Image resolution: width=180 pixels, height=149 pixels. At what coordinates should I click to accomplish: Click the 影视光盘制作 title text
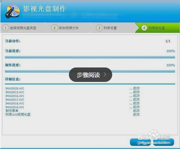pyautogui.click(x=44, y=9)
